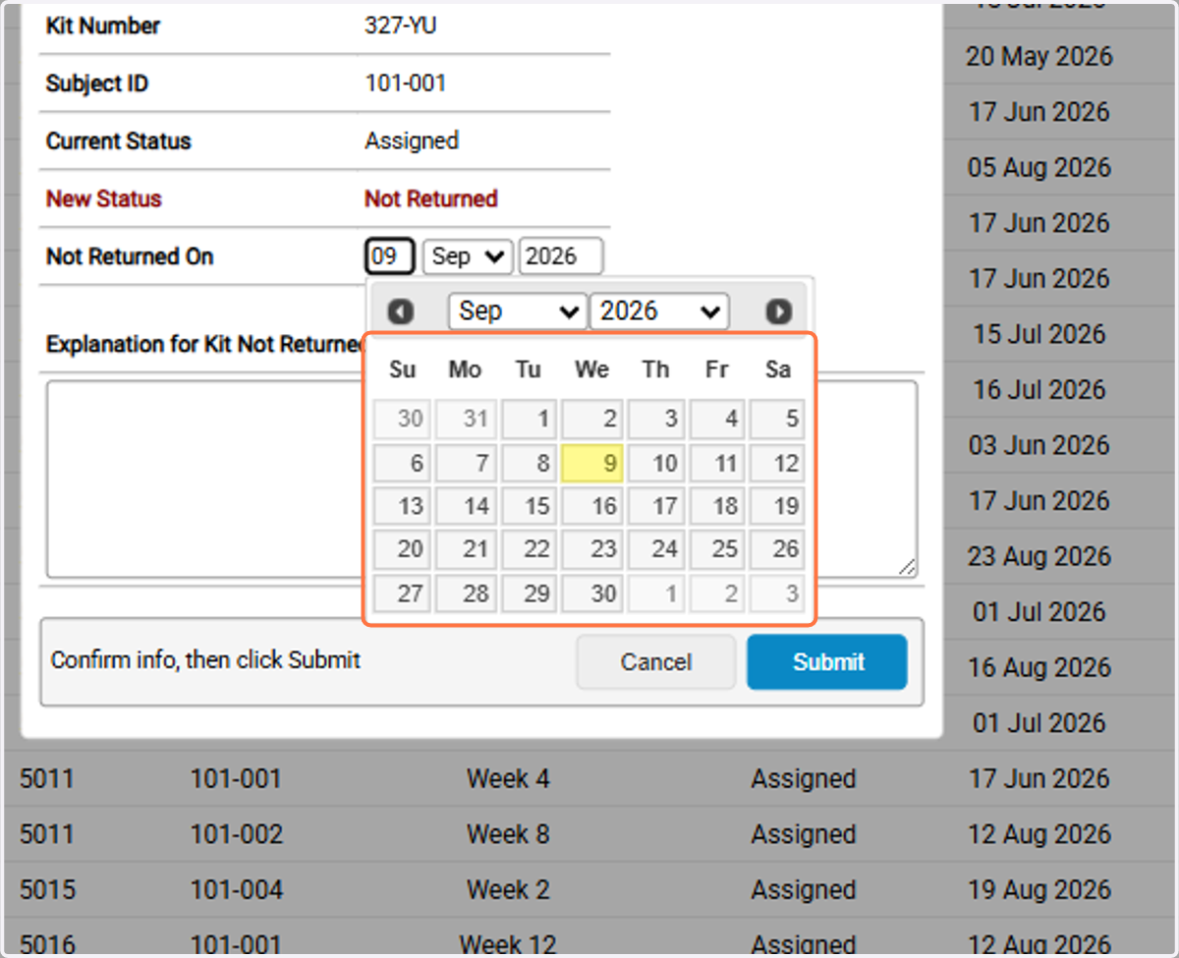Select September 3 in the calendar
1179x958 pixels.
point(656,420)
